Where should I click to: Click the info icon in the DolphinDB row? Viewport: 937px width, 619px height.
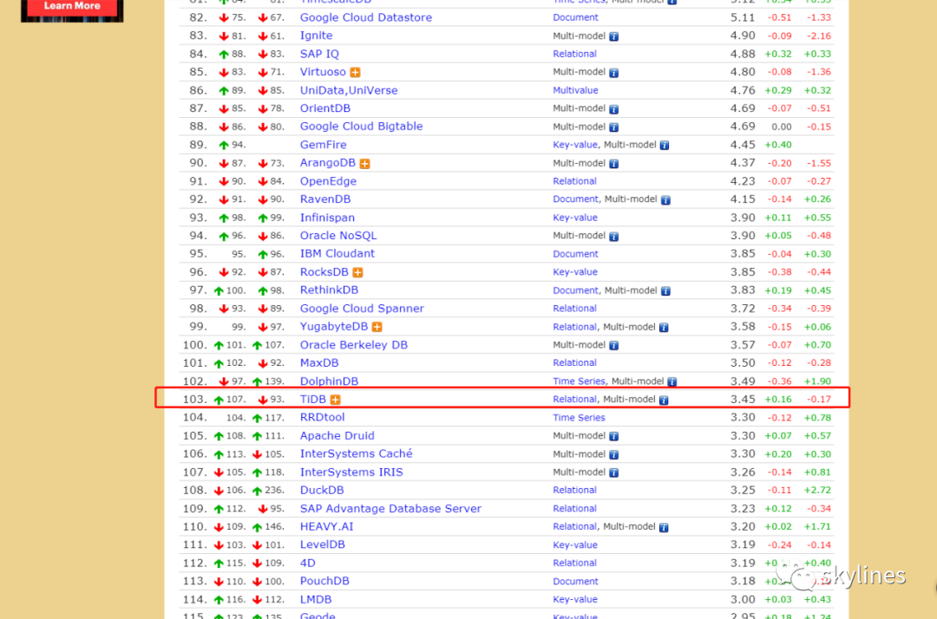click(672, 381)
